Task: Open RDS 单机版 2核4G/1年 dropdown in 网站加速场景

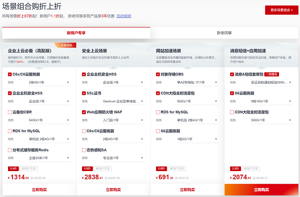Action: [x=197, y=120]
